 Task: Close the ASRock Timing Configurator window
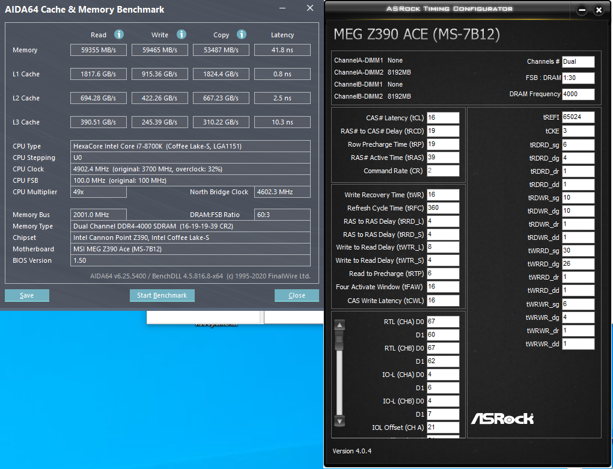pyautogui.click(x=599, y=10)
